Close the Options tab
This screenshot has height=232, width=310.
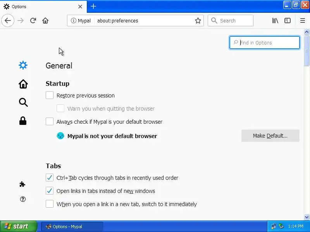click(x=80, y=7)
